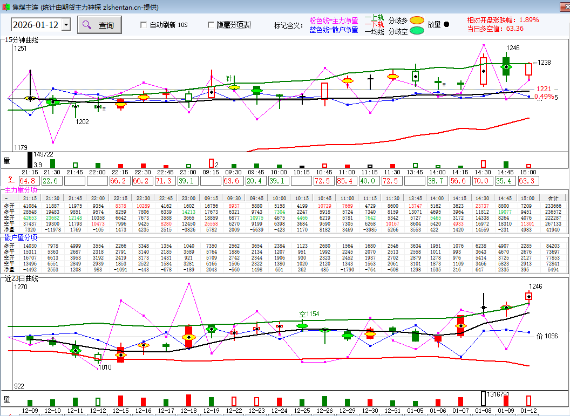This screenshot has width=570, height=416.
Task: Click the 1010 low label on daily chart
Action: (105, 367)
